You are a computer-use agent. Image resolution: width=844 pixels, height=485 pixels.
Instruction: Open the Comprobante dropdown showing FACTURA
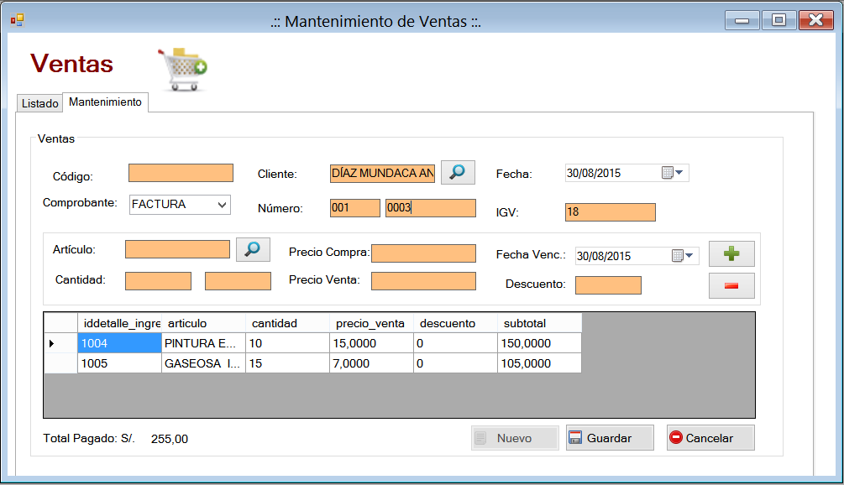[223, 204]
